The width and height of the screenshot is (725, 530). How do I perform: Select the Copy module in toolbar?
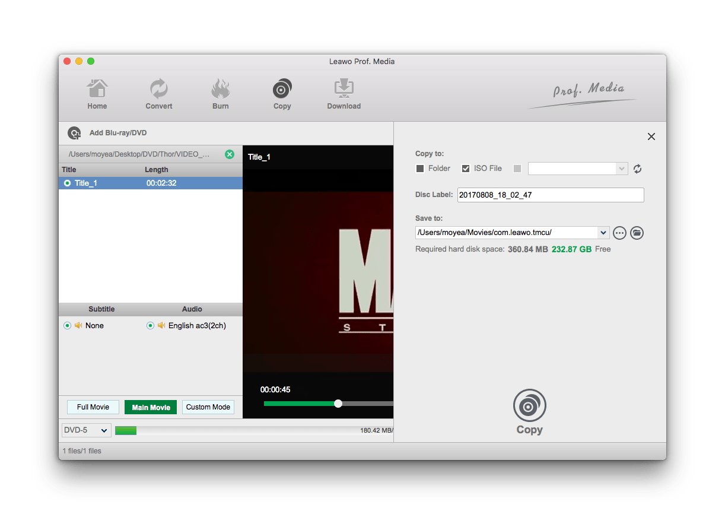[x=282, y=94]
